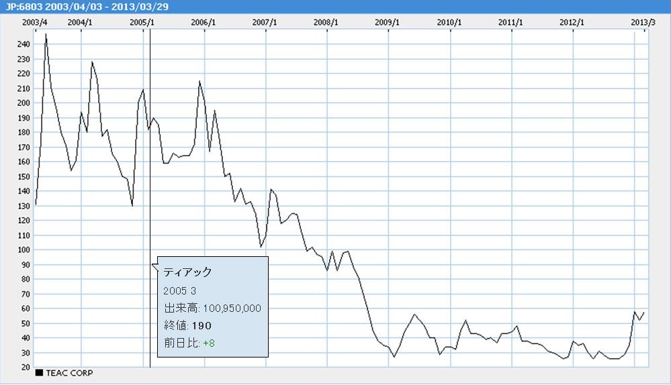
Task: Click the tooltip date 2005 3
Action: coord(180,291)
